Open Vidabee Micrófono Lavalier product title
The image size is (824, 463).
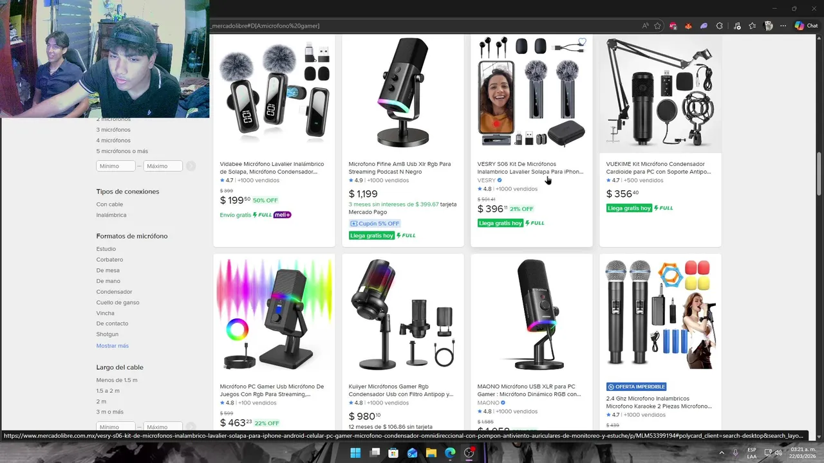tap(272, 168)
